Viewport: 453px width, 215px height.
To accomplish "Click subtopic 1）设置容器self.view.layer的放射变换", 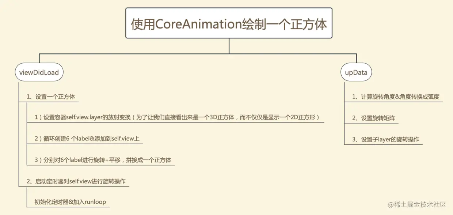I will [x=177, y=117].
